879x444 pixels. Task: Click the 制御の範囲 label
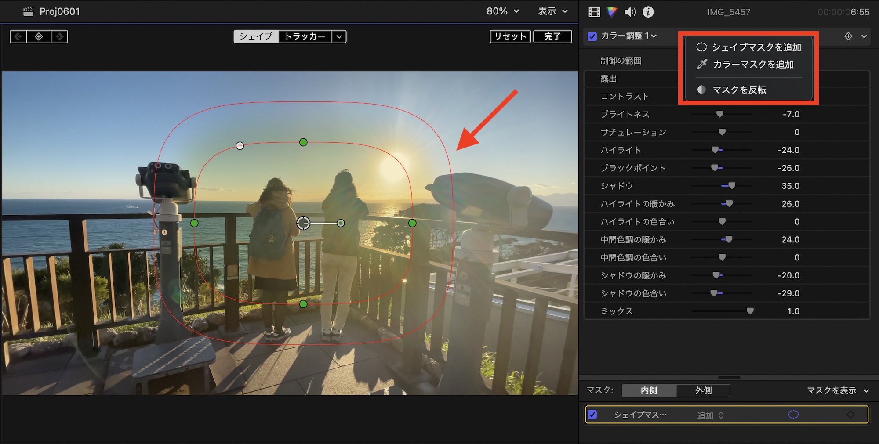tap(621, 61)
